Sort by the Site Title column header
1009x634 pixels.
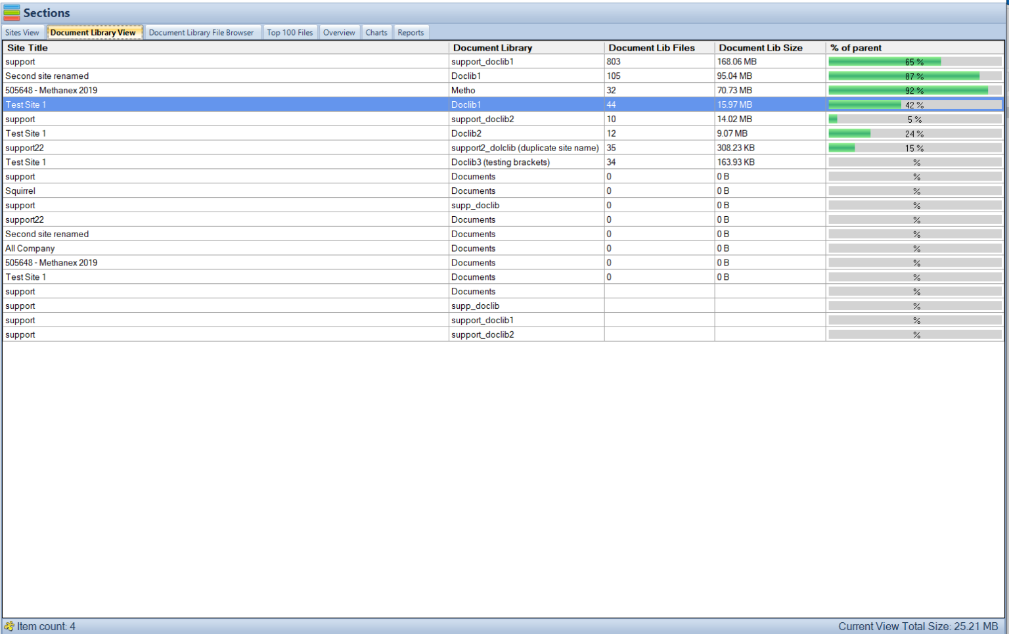[26, 47]
